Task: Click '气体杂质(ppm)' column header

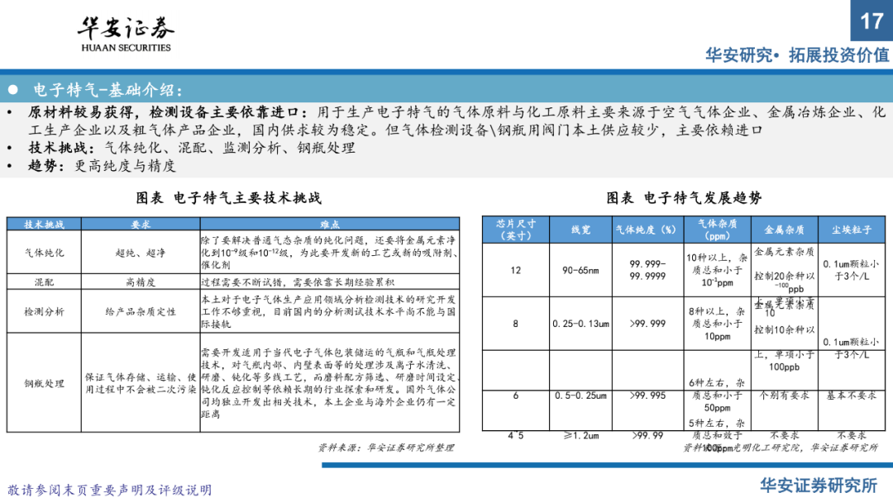Action: 717,230
